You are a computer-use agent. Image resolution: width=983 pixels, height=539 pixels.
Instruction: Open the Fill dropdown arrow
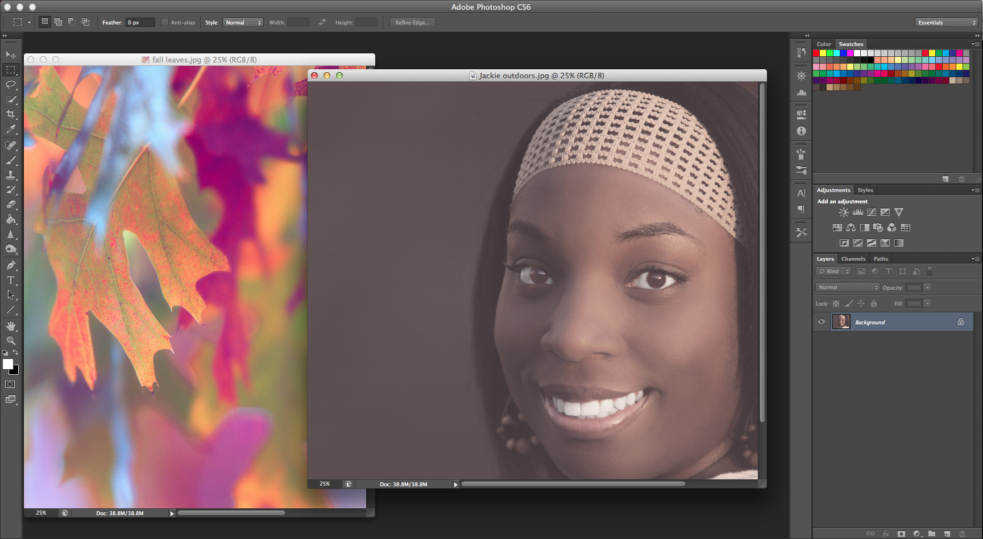[x=928, y=303]
